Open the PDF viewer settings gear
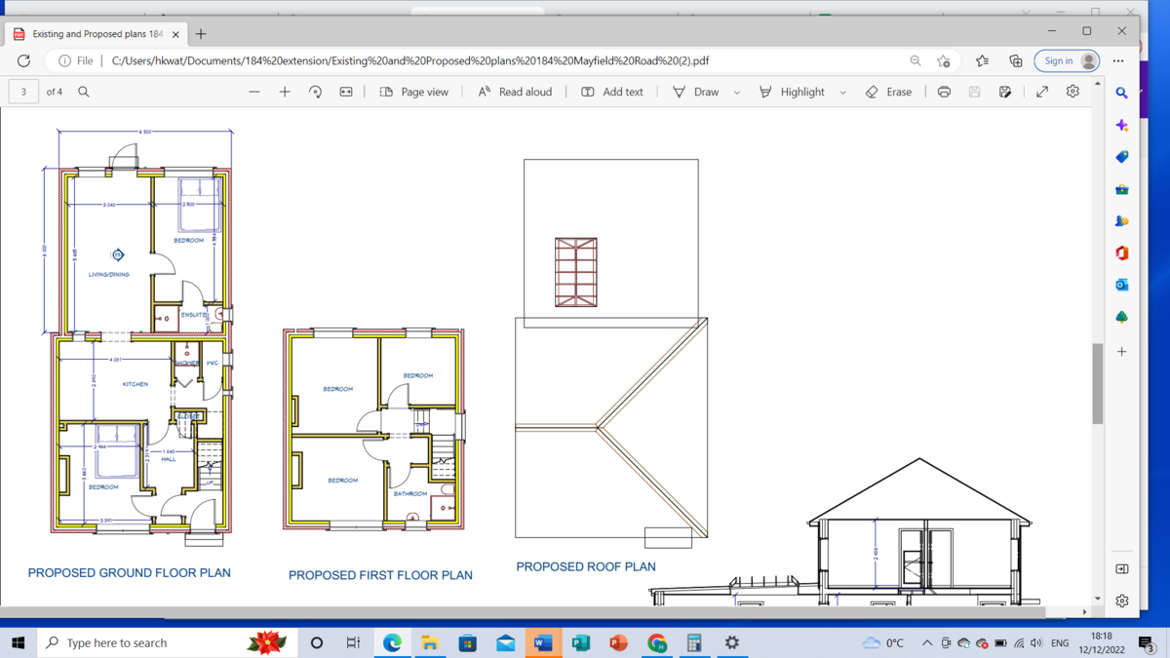This screenshot has height=658, width=1170. pyautogui.click(x=1072, y=91)
